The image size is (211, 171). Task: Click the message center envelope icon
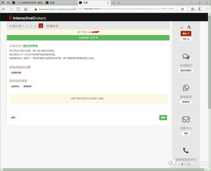tap(186, 119)
